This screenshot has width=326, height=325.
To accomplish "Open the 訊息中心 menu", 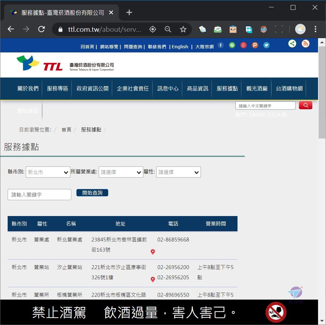I will 168,89.
